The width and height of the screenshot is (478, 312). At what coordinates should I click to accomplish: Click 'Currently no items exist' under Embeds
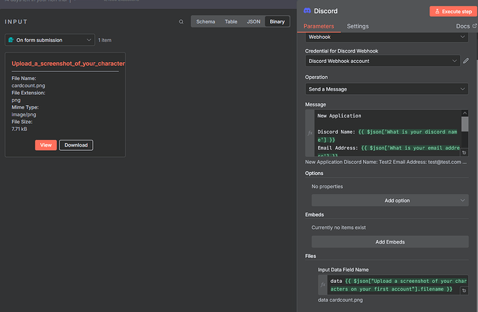338,228
